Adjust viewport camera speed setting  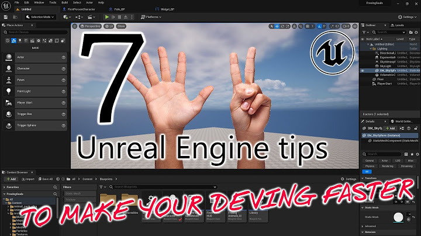tap(346, 26)
